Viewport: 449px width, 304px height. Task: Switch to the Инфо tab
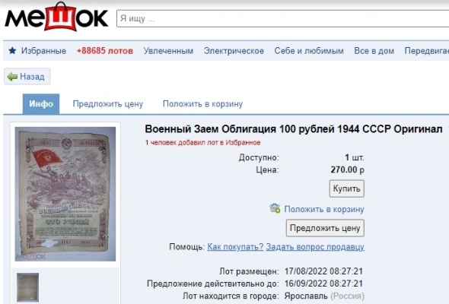41,104
